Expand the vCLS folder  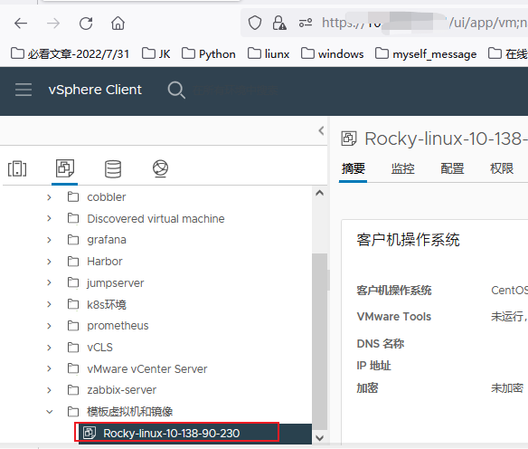pos(49,348)
